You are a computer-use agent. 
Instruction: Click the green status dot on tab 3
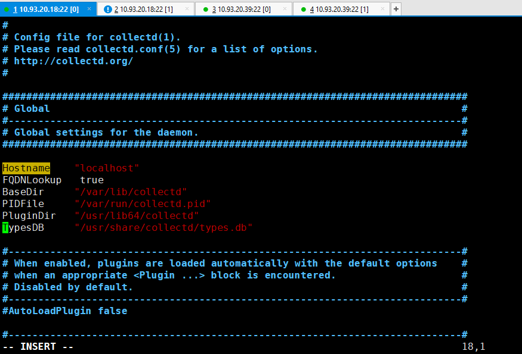point(206,10)
